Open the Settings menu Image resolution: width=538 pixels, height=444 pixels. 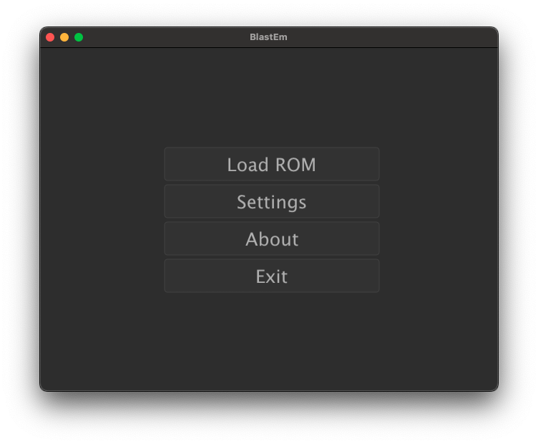[x=271, y=201]
